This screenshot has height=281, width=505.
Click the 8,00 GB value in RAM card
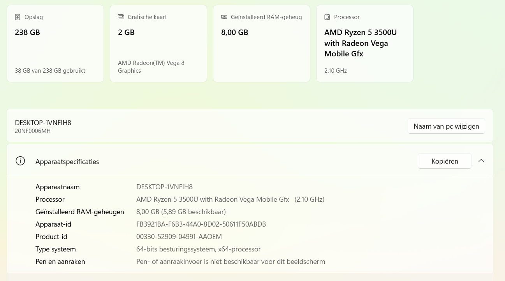pos(235,33)
